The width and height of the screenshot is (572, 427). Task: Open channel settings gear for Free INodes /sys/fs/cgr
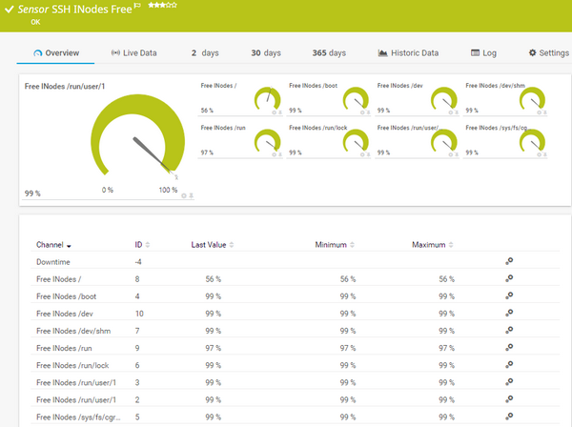[x=509, y=417]
